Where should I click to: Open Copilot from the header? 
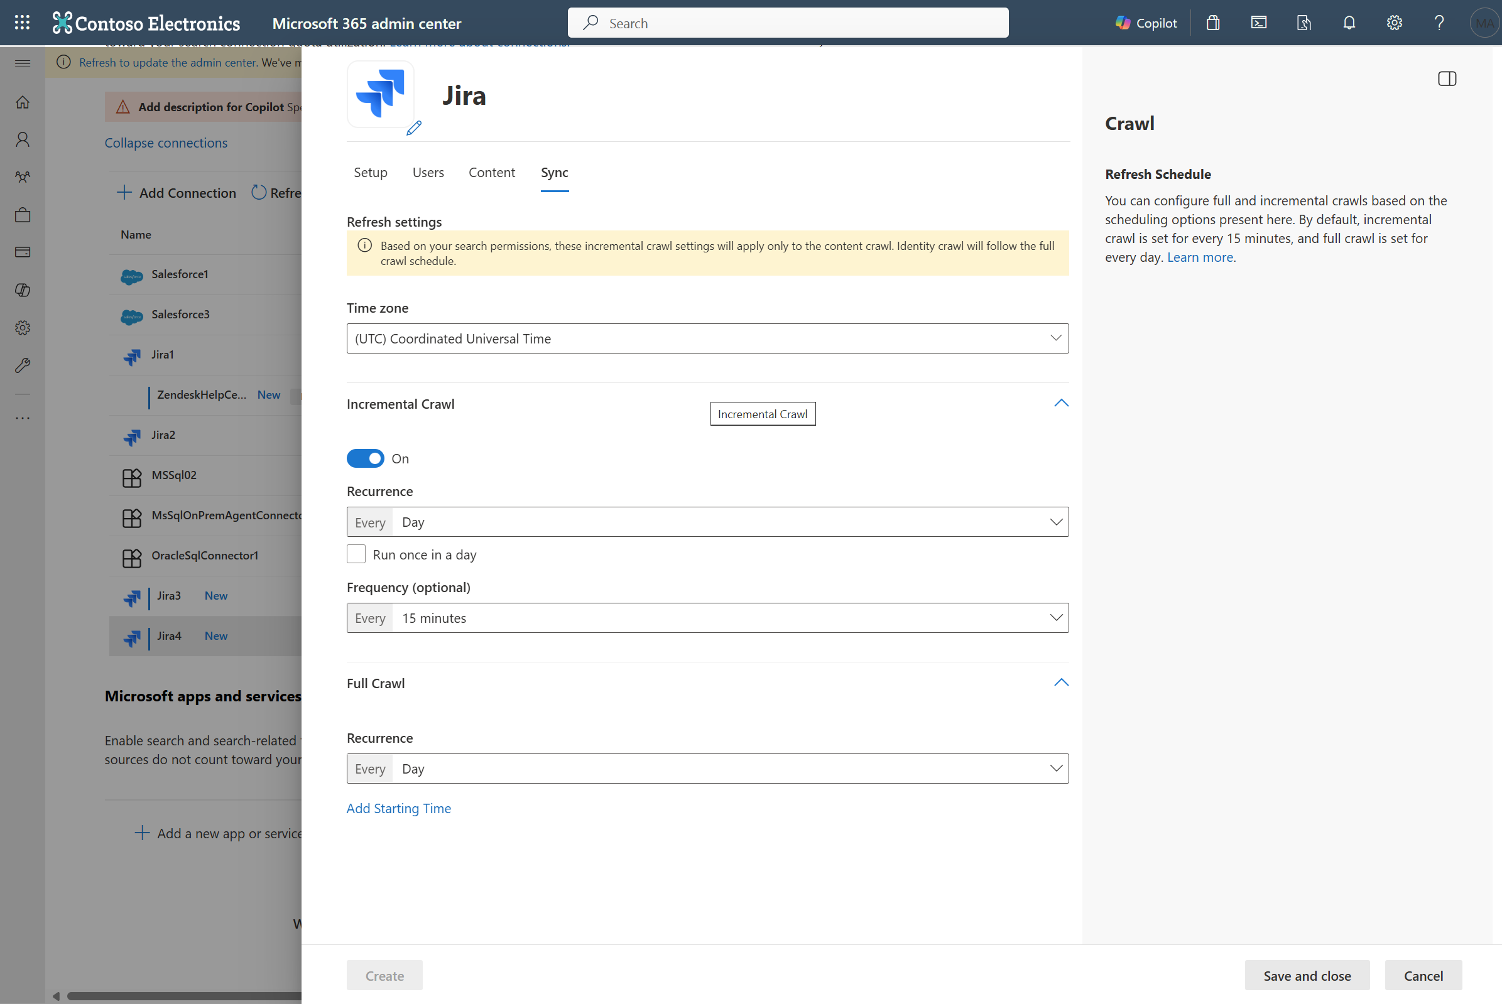(1146, 23)
